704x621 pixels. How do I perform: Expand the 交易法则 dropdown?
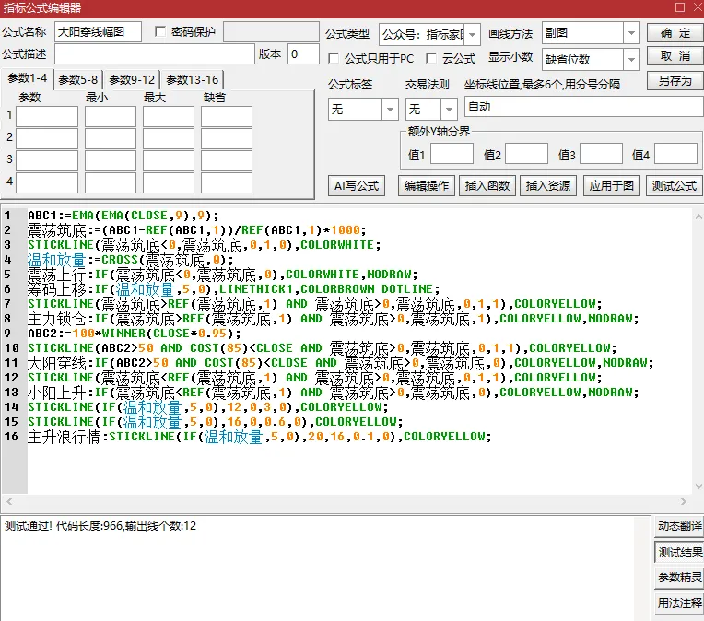pos(449,109)
